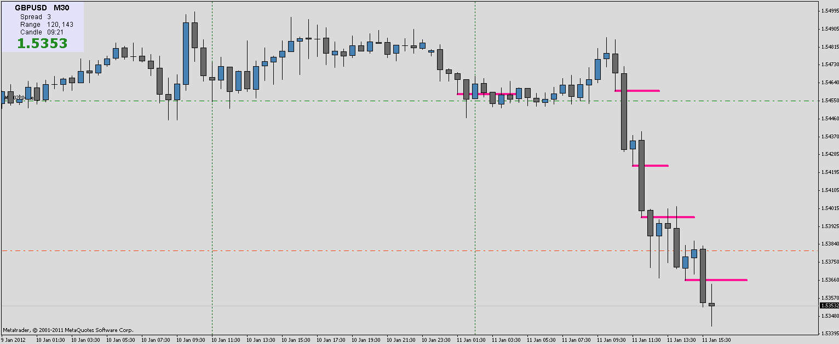Click the 11 Jan 11:30 time label
The image size is (839, 344).
point(646,340)
